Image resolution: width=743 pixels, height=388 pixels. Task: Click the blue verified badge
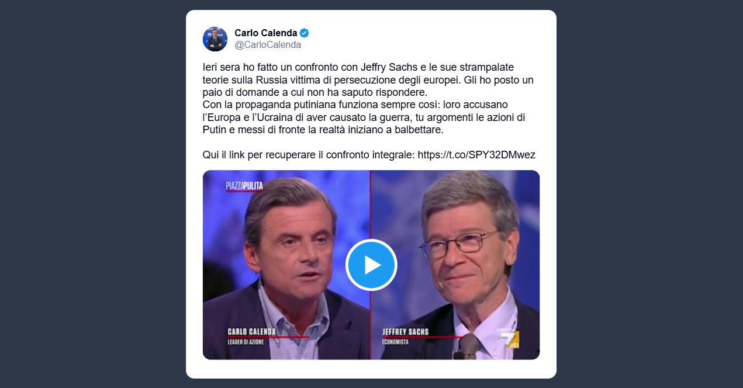pyautogui.click(x=305, y=33)
